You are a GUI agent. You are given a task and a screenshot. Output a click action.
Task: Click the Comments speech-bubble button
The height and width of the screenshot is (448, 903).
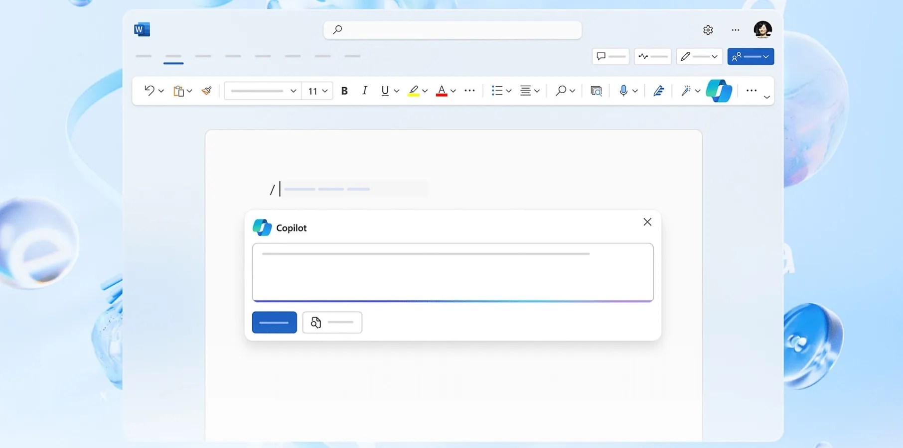point(610,56)
